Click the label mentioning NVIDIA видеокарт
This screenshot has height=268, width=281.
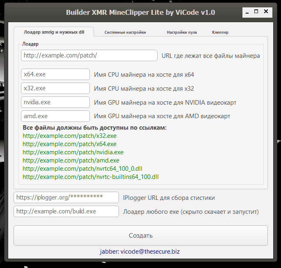pos(165,103)
